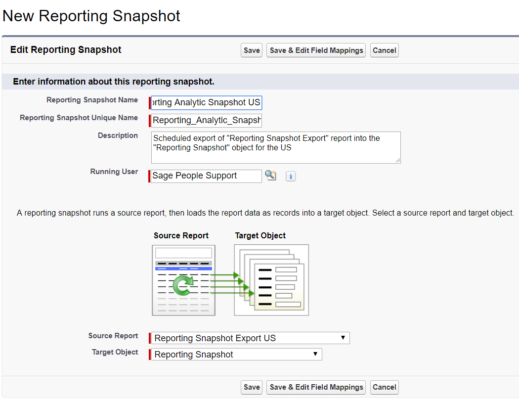Click the info icon beside Running User
The image size is (519, 402).
click(291, 177)
